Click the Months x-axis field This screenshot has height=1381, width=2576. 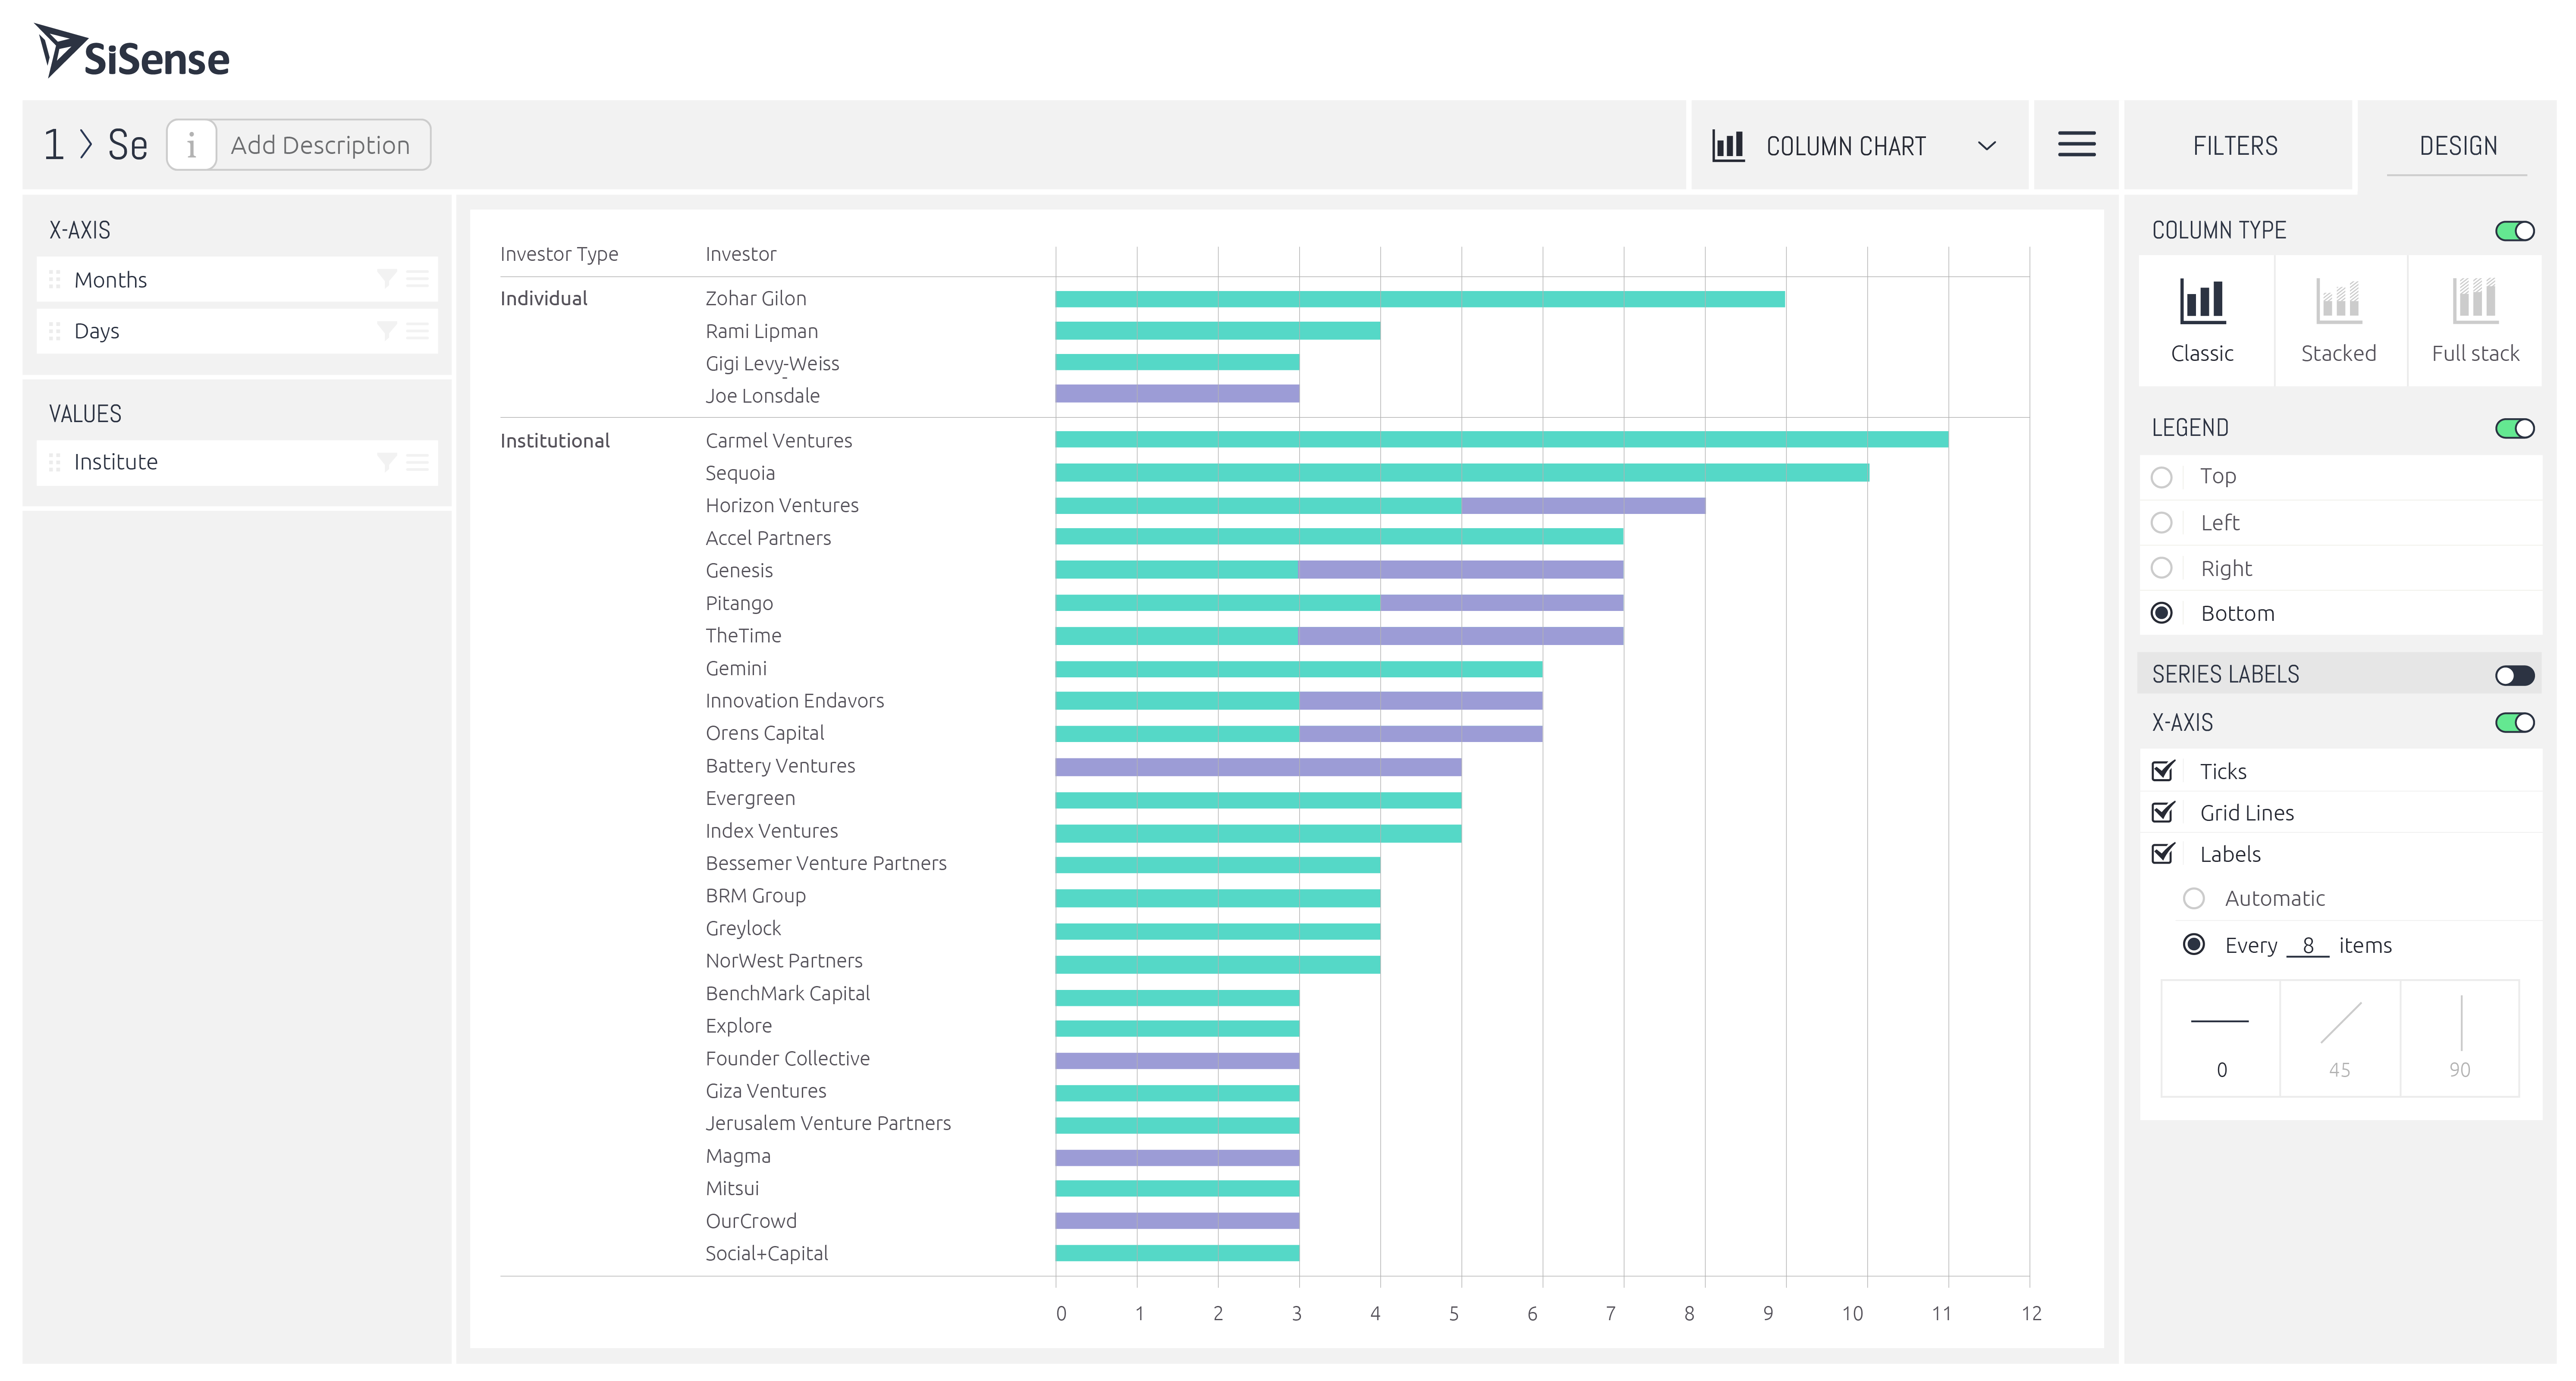[237, 280]
